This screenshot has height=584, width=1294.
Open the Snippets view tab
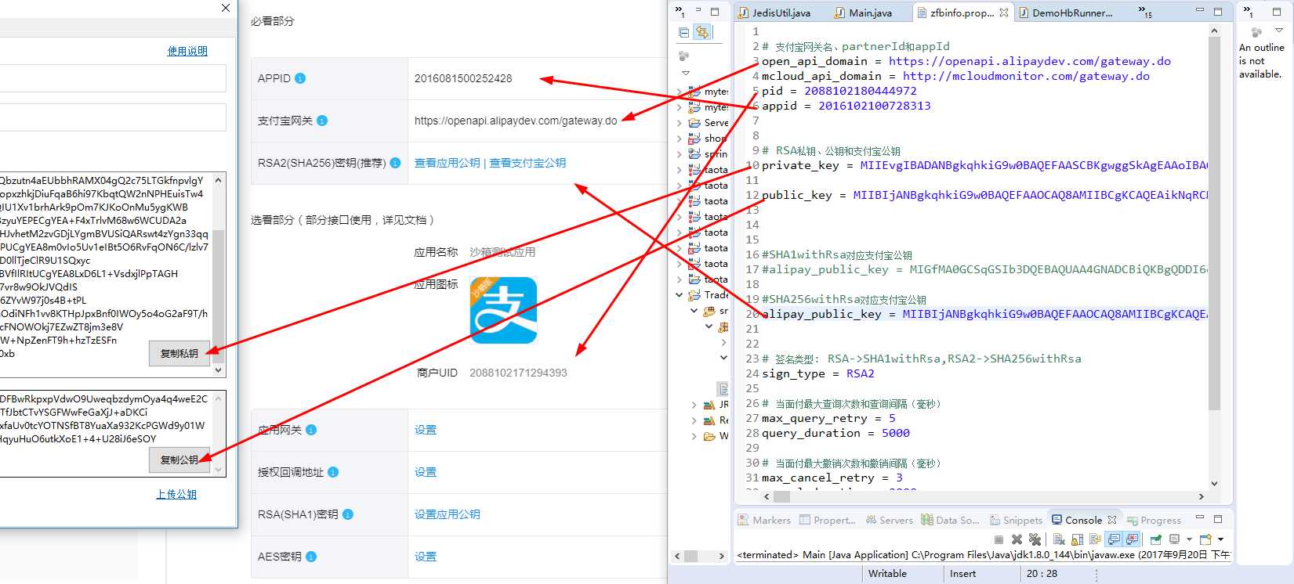click(x=1016, y=520)
